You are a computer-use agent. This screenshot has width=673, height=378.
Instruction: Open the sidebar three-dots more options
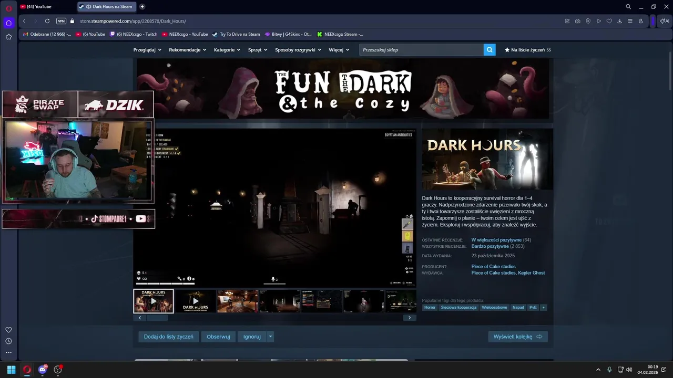pyautogui.click(x=8, y=352)
